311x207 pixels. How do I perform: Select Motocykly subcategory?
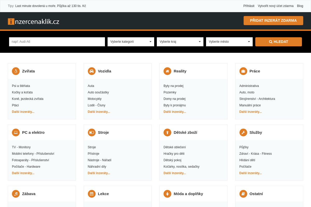pos(95,99)
